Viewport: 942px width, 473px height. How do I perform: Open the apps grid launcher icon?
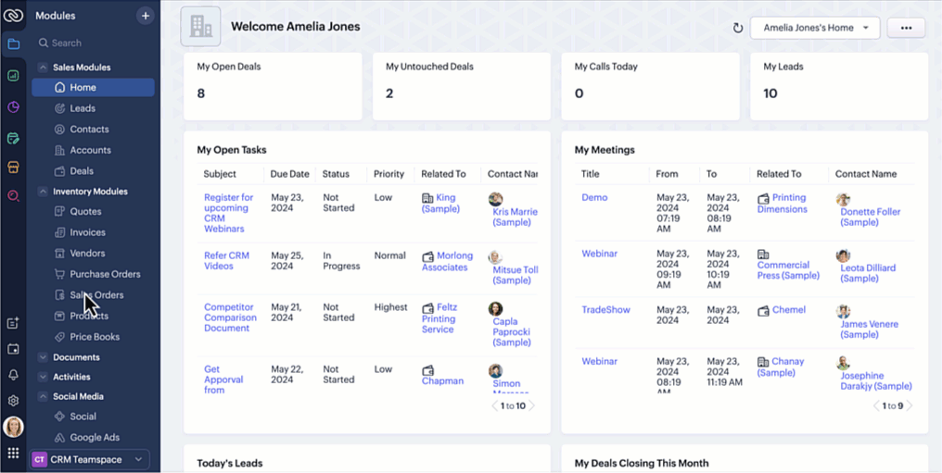pyautogui.click(x=13, y=453)
